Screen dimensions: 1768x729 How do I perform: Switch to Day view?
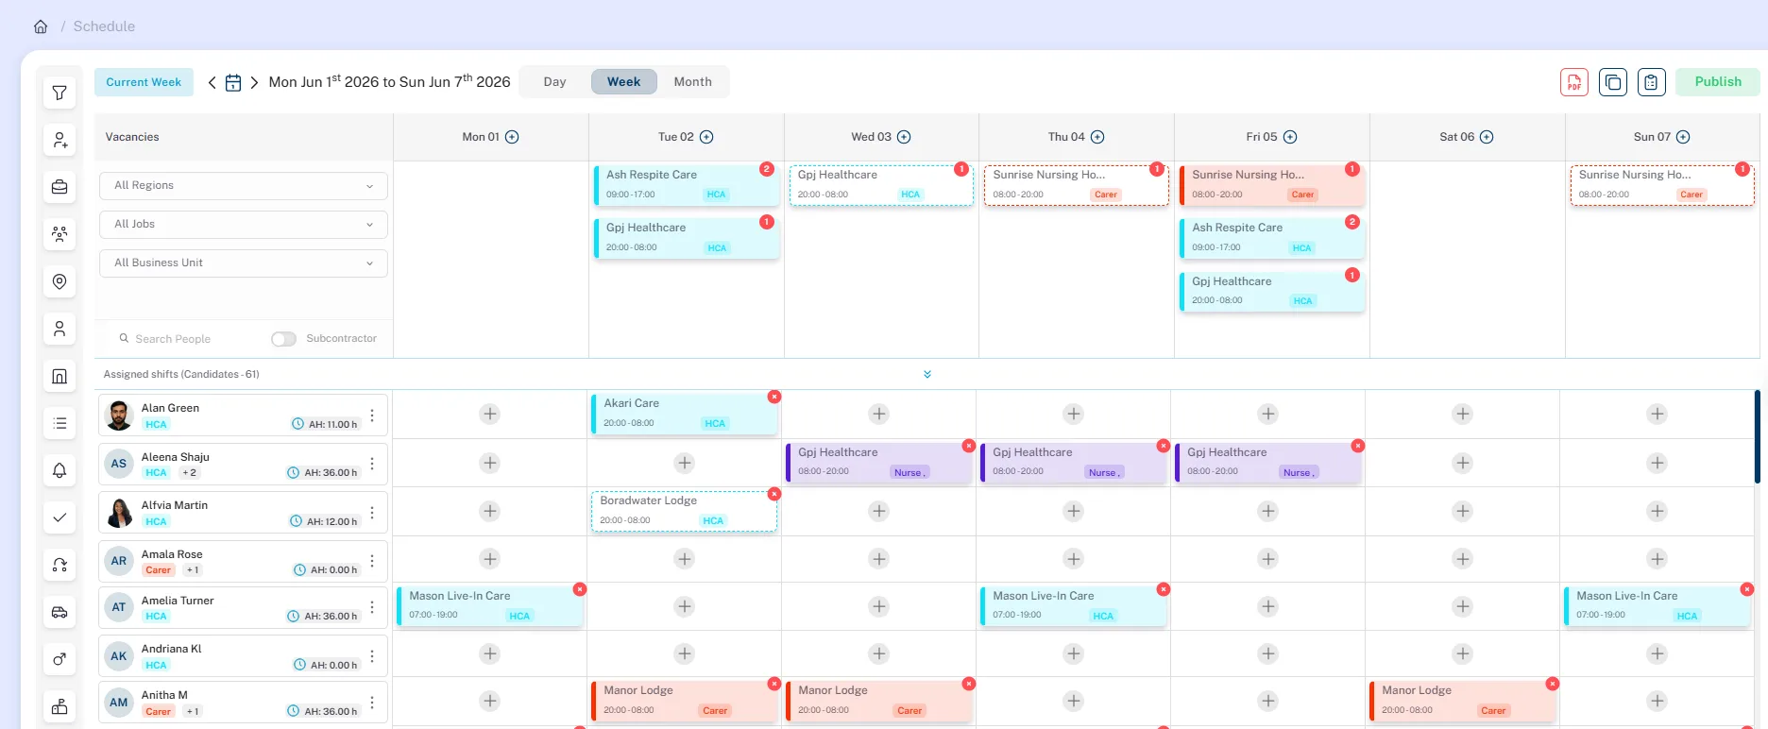[555, 82]
